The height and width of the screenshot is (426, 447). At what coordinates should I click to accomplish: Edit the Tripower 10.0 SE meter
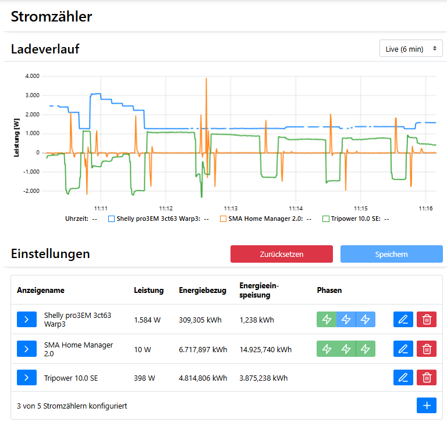[402, 377]
